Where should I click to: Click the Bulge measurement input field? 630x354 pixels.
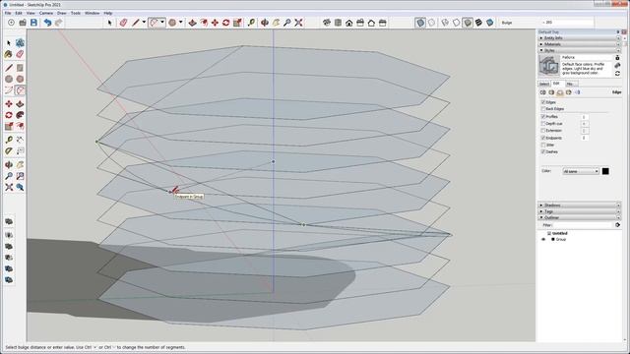point(567,23)
